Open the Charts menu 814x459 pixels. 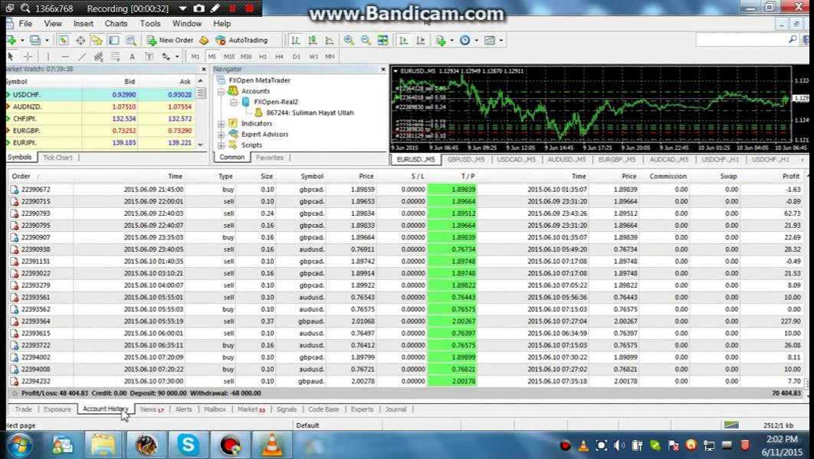coord(116,23)
